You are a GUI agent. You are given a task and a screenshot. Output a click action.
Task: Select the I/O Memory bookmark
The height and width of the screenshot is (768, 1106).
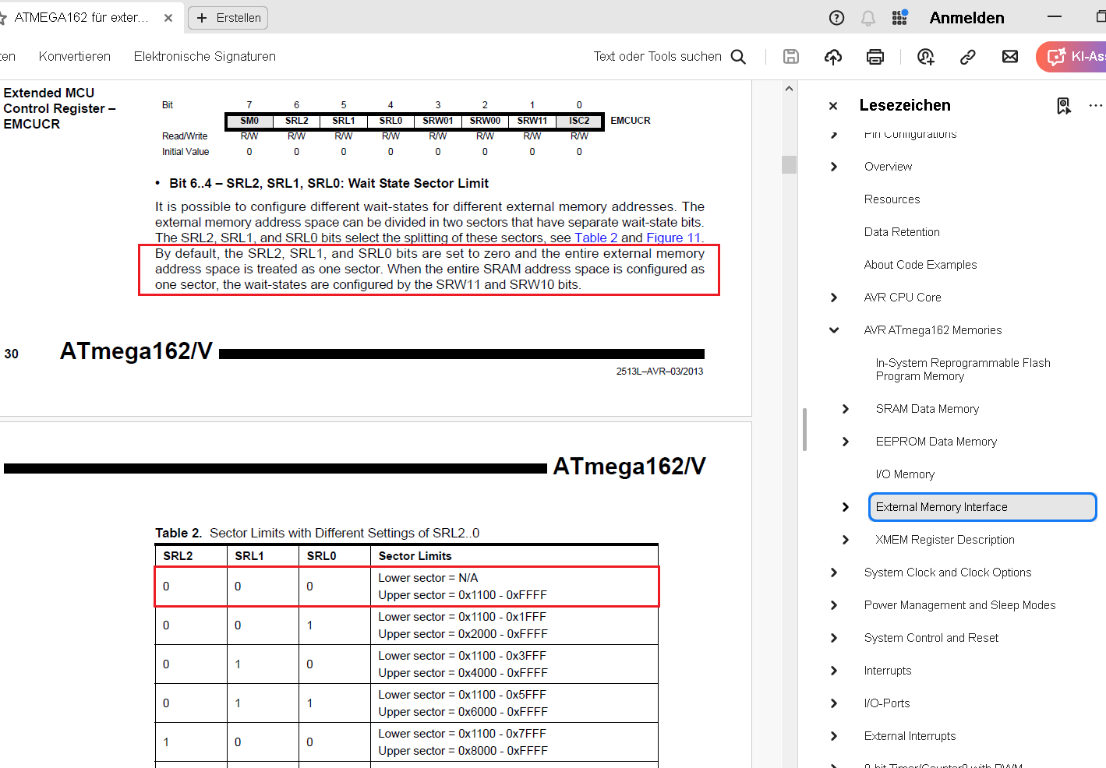tap(905, 474)
